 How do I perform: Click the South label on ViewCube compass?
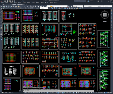(105, 19)
